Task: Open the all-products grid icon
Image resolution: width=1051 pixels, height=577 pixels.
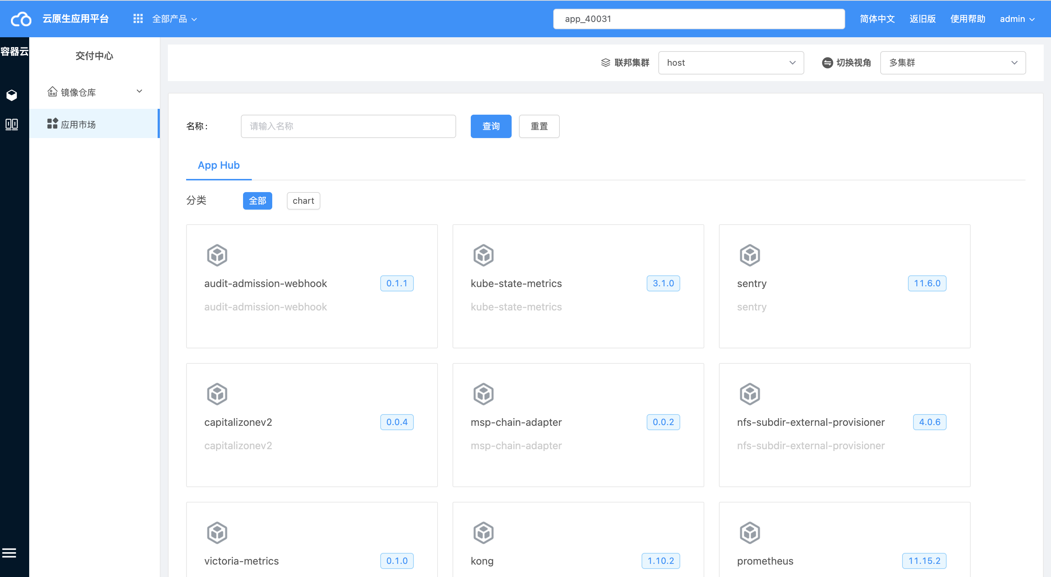Action: click(138, 19)
